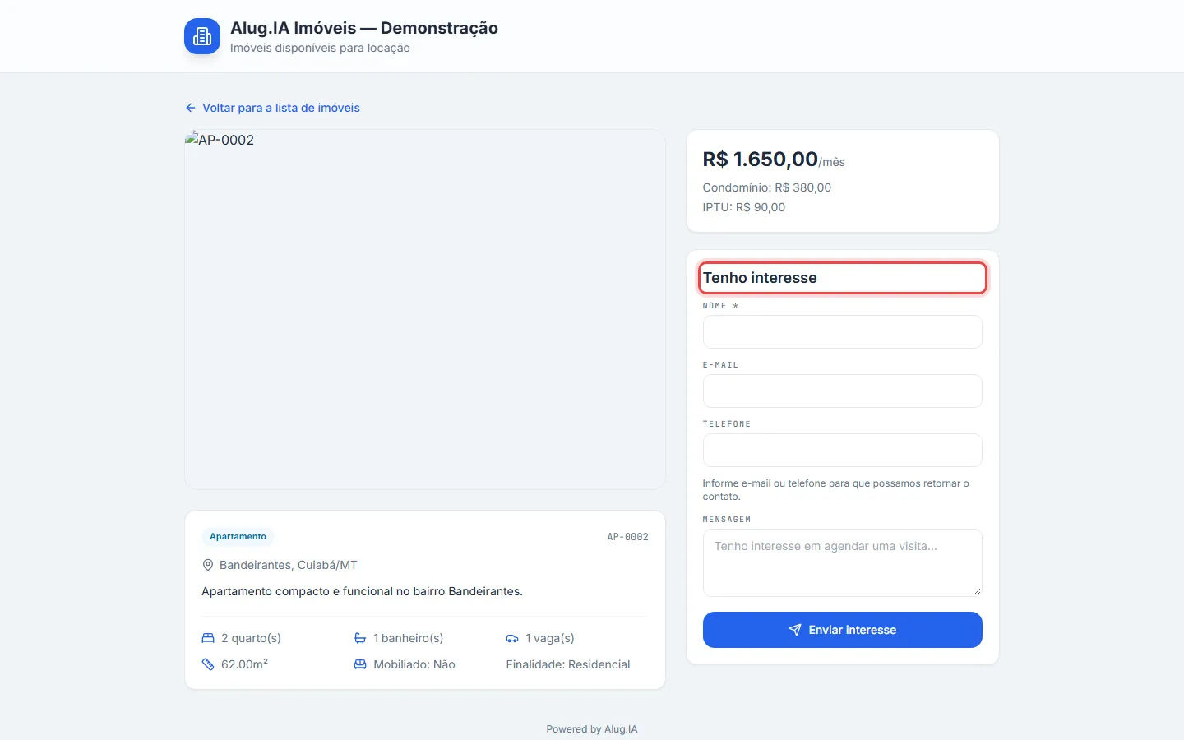Click the Finalidade: Residencial text
Screen dimensions: 1184x740
click(x=568, y=664)
